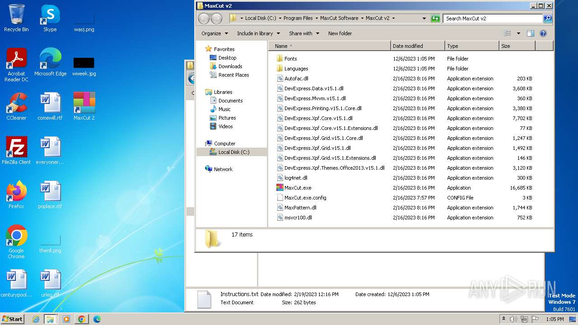Click the Explorer Forward navigation button

(x=217, y=19)
